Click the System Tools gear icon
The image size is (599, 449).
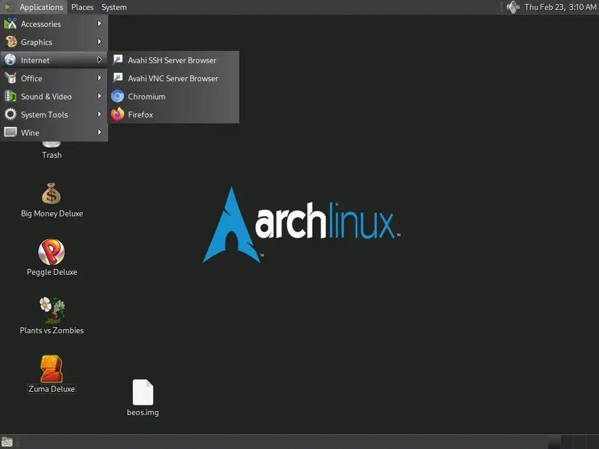pyautogui.click(x=11, y=115)
